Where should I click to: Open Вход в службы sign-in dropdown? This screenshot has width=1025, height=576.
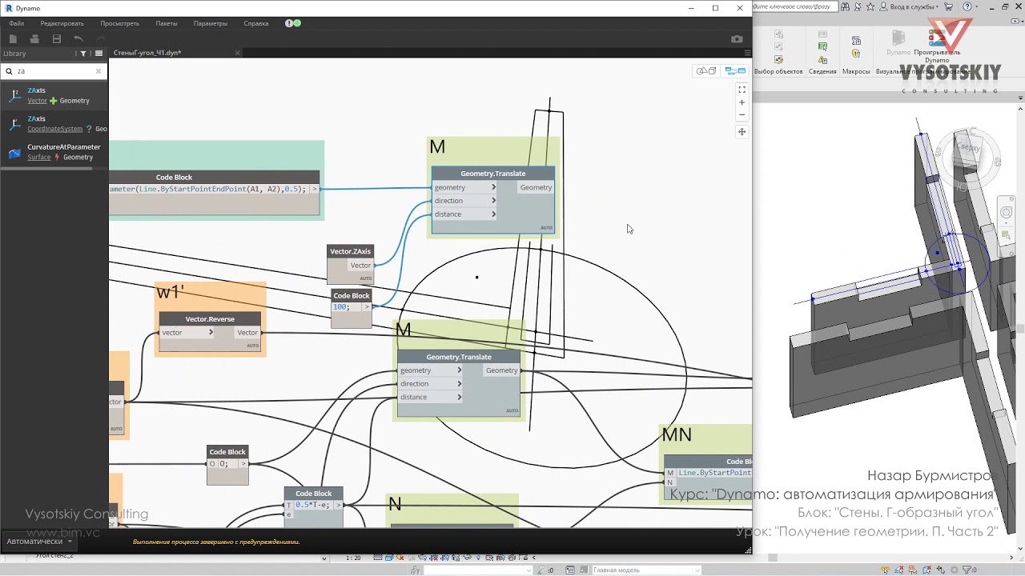pos(911,6)
